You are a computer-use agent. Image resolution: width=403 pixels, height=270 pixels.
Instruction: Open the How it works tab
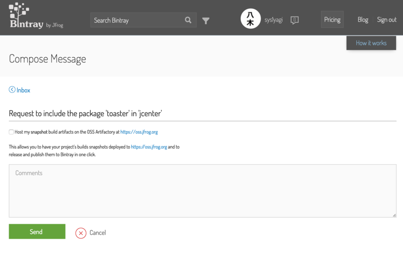pos(371,43)
